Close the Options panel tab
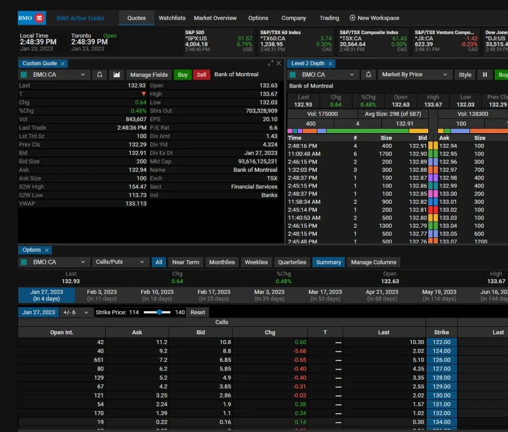Image resolution: width=508 pixels, height=432 pixels. (x=47, y=250)
